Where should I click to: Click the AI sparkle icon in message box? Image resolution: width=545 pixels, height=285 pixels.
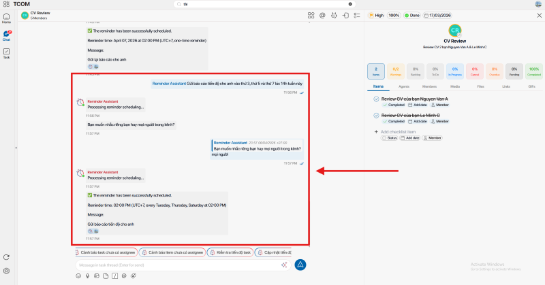point(284,265)
